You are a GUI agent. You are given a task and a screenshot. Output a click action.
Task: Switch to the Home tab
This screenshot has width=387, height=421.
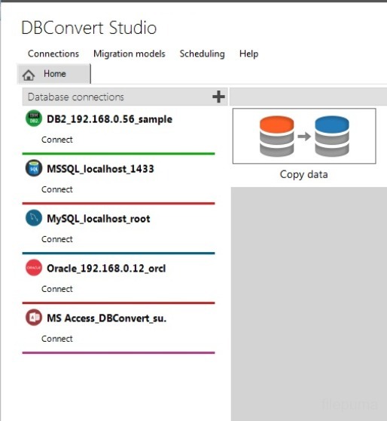[x=53, y=74]
